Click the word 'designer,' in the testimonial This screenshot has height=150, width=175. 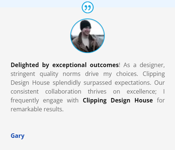[152, 65]
